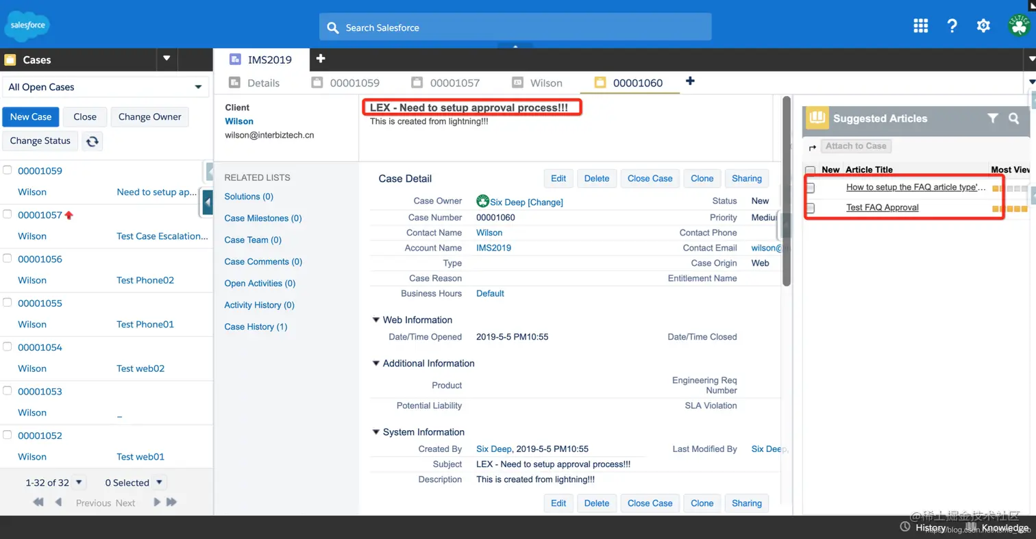This screenshot has width=1036, height=539.
Task: Select checkbox for case 00001056
Action: tap(8, 258)
